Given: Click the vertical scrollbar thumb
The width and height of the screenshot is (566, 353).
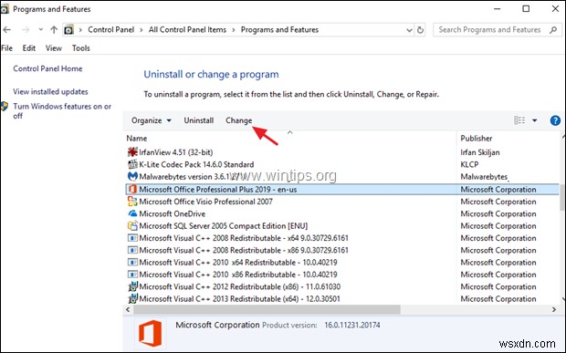Looking at the screenshot, I should coord(562,197).
